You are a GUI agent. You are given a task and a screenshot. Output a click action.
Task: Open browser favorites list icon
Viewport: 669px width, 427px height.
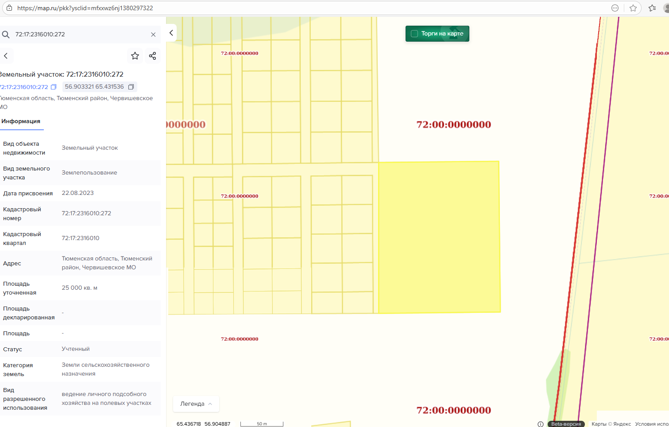[x=652, y=8]
